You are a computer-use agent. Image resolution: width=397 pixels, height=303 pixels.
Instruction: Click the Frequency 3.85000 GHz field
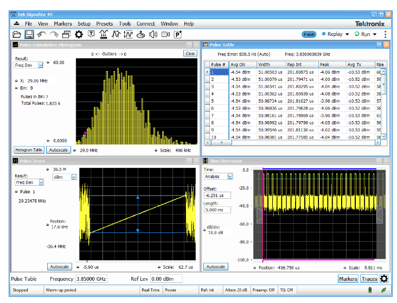click(x=91, y=279)
